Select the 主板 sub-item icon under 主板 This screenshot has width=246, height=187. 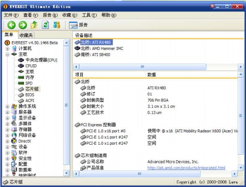click(21, 72)
